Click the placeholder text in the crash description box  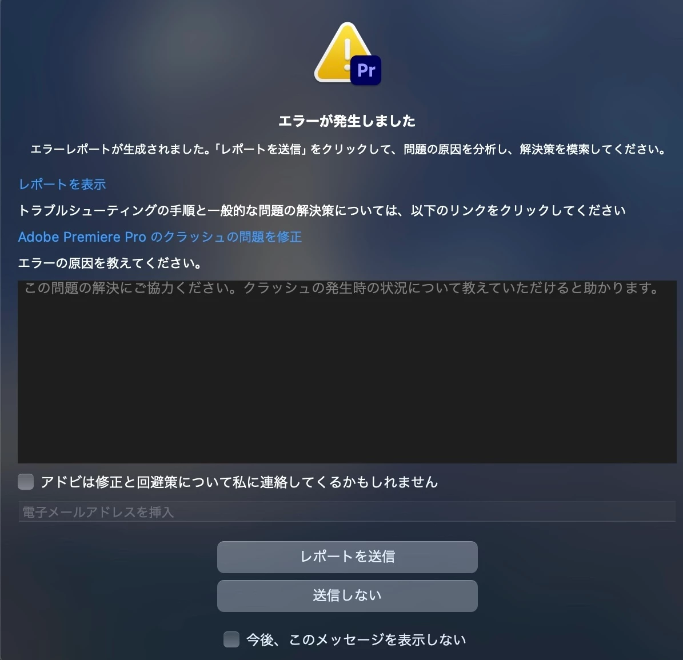point(342,288)
